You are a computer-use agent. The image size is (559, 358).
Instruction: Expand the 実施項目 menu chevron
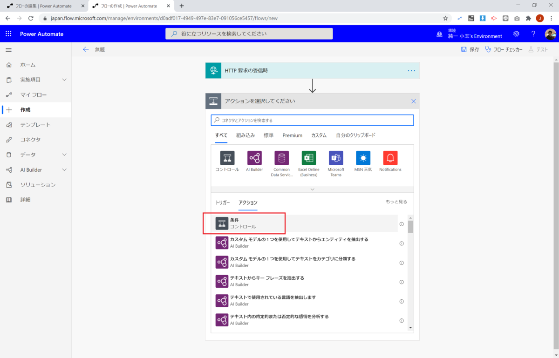click(64, 80)
